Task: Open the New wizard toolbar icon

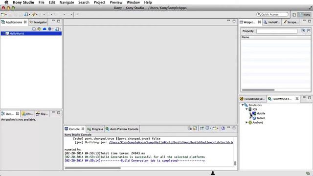Action: point(2,15)
